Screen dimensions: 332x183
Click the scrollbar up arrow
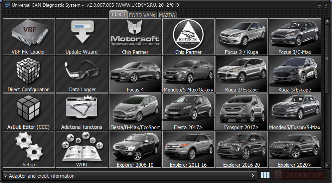click(x=327, y=21)
